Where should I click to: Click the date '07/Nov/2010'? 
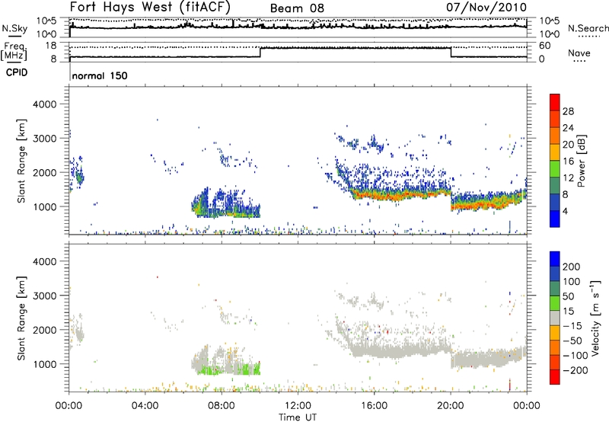tap(486, 7)
